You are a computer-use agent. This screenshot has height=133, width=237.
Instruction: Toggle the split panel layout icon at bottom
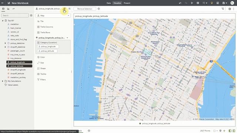234,131
